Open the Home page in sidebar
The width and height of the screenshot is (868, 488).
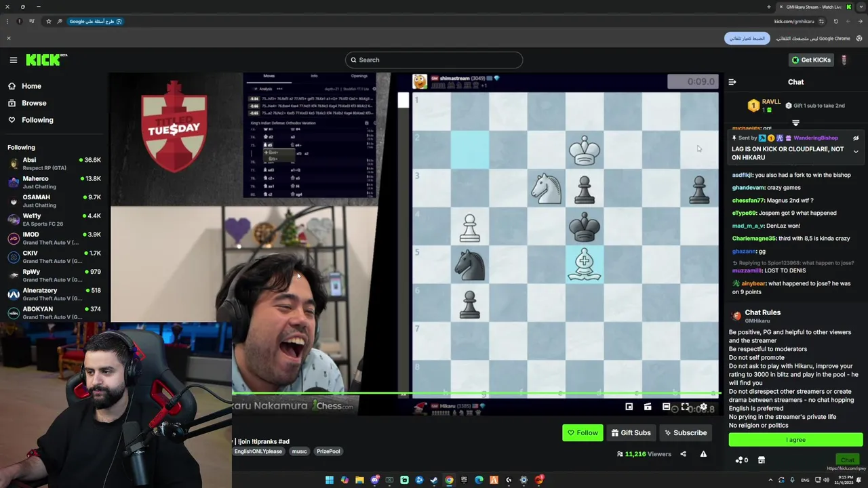[24, 86]
